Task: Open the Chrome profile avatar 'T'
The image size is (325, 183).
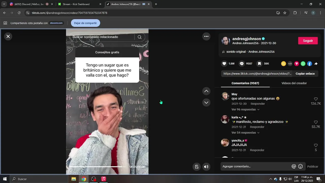Action: click(x=313, y=13)
